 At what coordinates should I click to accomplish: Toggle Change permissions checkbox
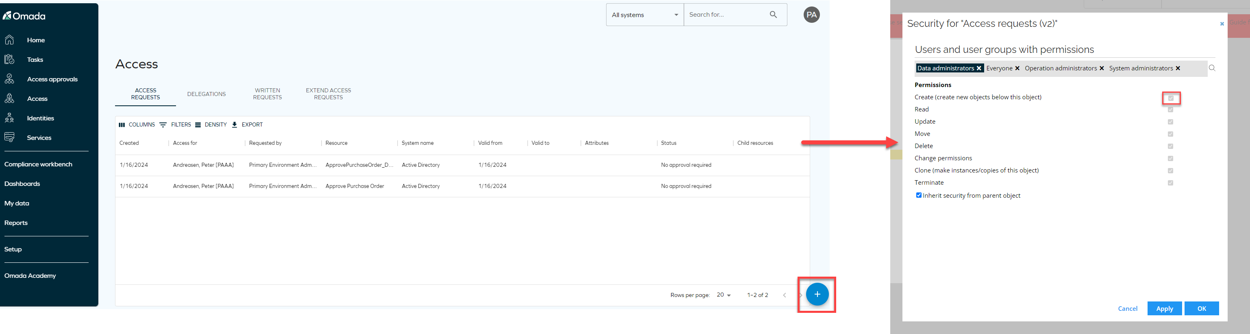click(1170, 158)
